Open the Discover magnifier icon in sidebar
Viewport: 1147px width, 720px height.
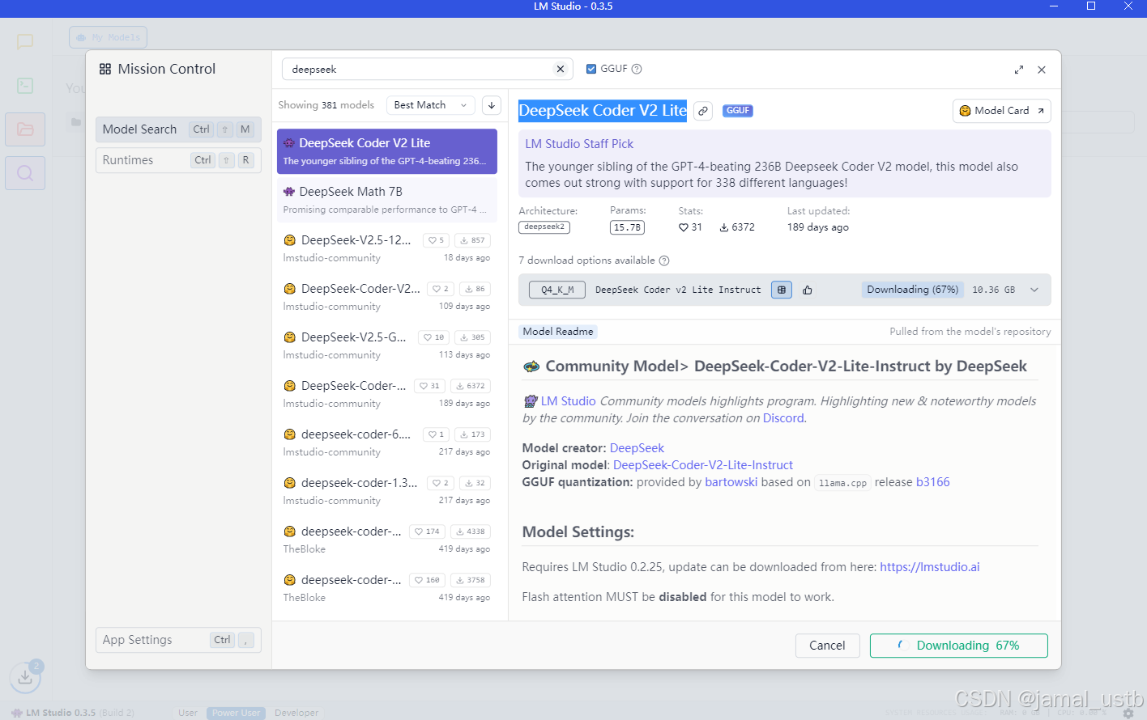click(25, 172)
